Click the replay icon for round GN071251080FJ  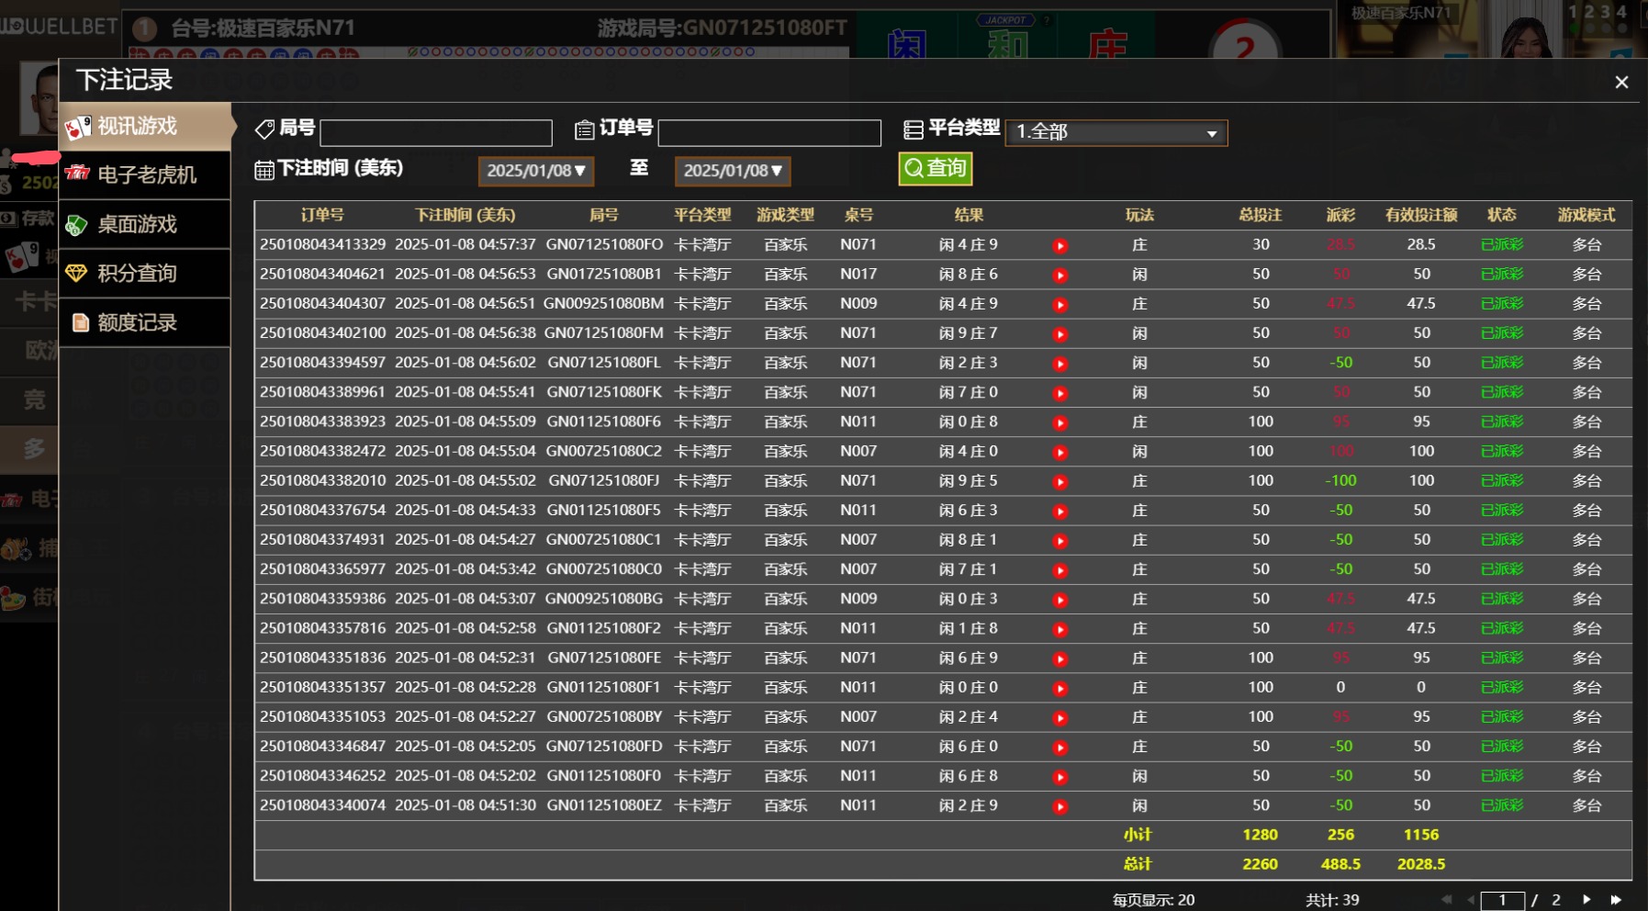[x=1059, y=481]
